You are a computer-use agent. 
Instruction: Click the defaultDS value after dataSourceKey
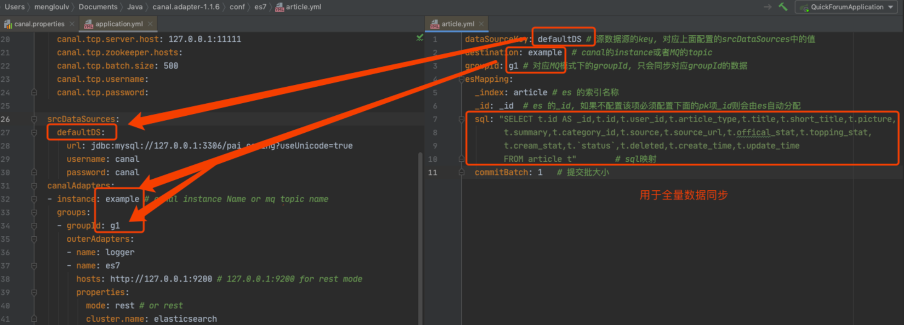559,39
